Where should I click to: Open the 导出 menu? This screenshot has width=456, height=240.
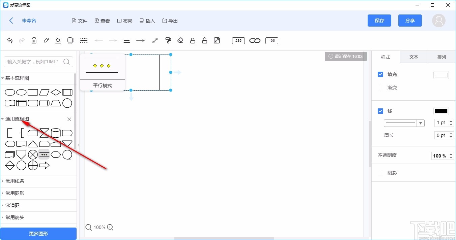coord(170,21)
